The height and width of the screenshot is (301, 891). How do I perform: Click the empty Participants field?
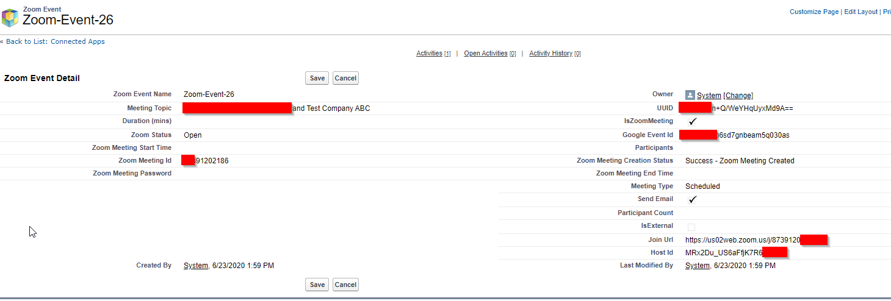click(x=786, y=147)
